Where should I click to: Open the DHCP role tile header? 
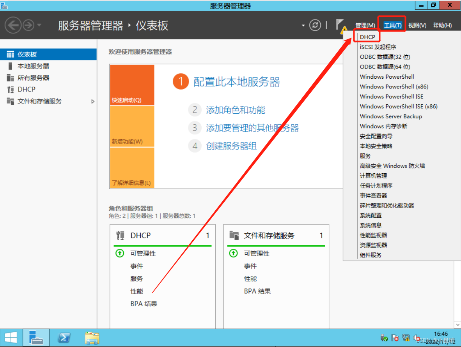pos(163,236)
